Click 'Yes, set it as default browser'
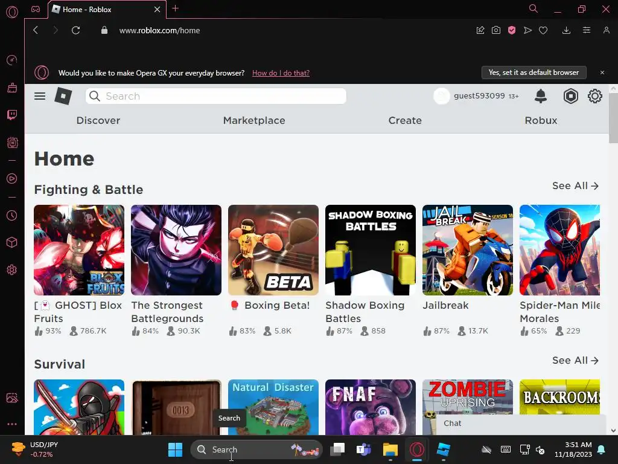 click(x=534, y=72)
